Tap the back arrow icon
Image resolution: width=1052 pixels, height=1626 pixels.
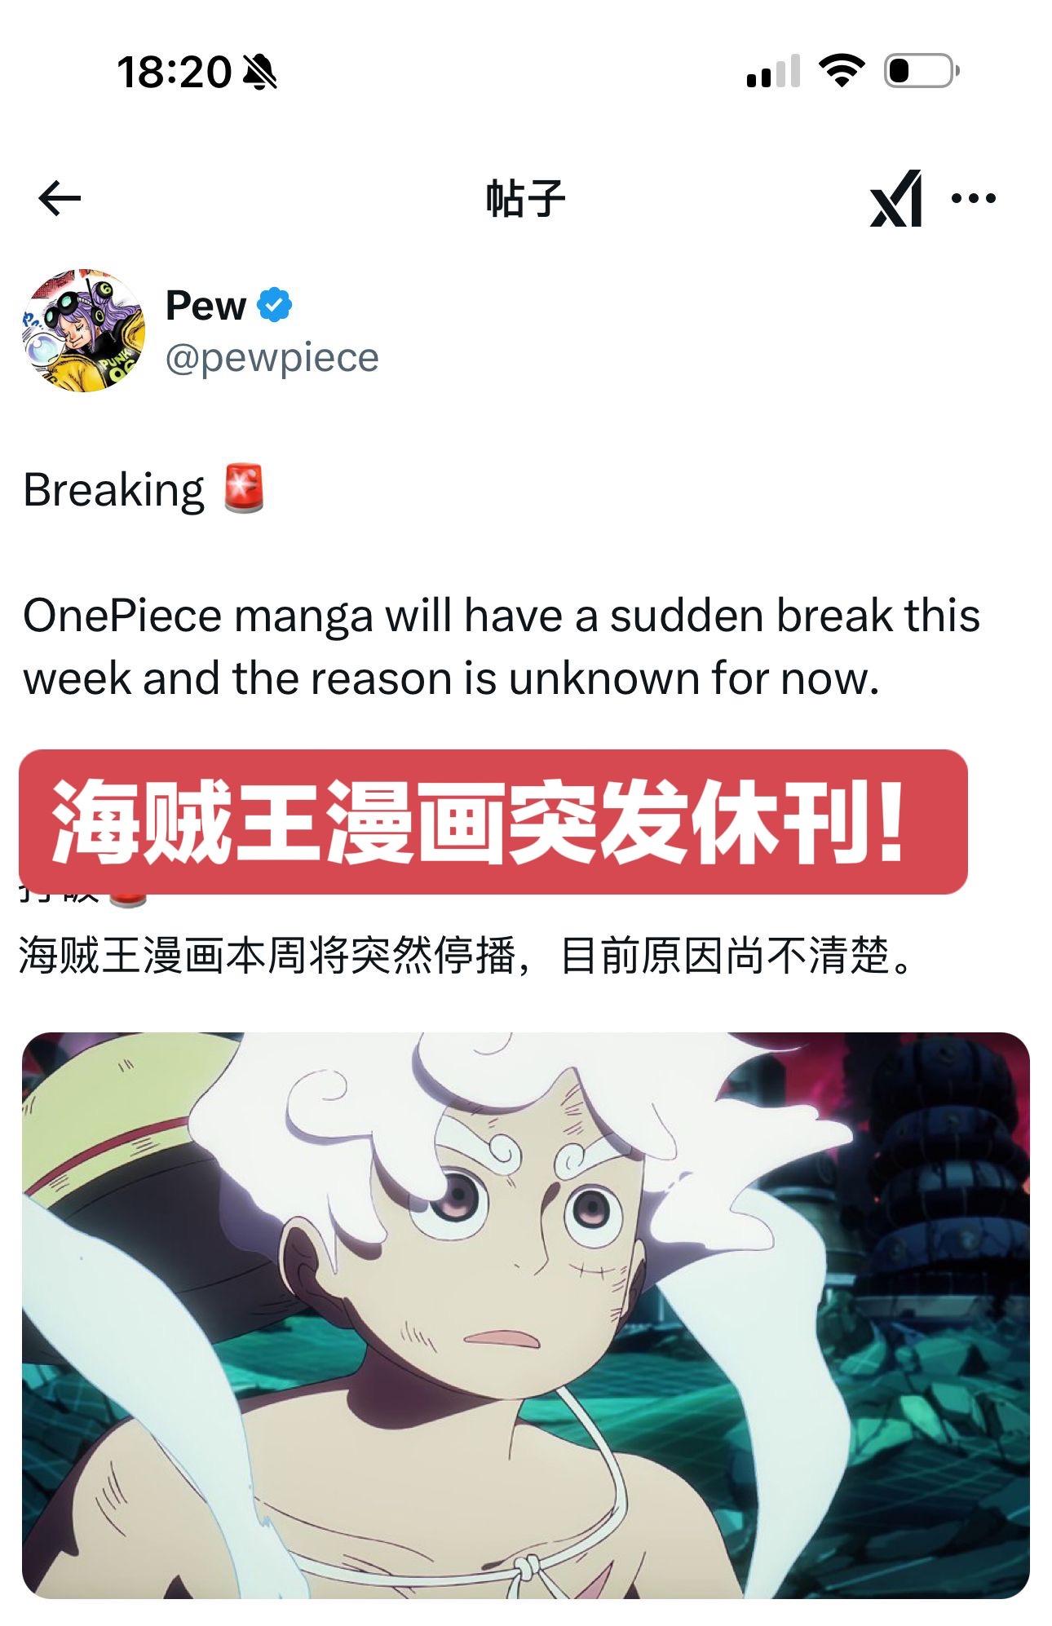60,198
